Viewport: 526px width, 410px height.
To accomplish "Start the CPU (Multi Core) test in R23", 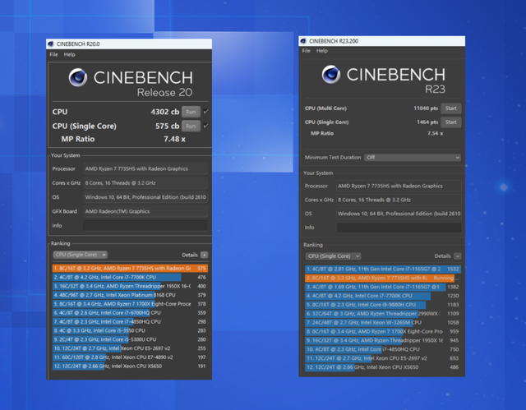I will [x=450, y=108].
